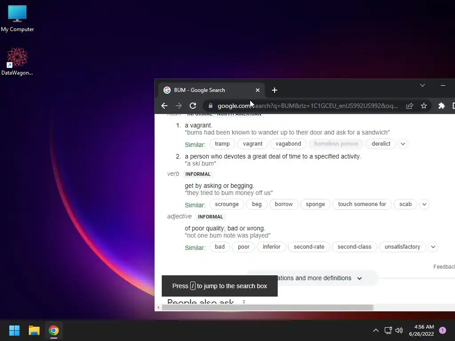Click the 'scab' synonym chip

click(405, 204)
